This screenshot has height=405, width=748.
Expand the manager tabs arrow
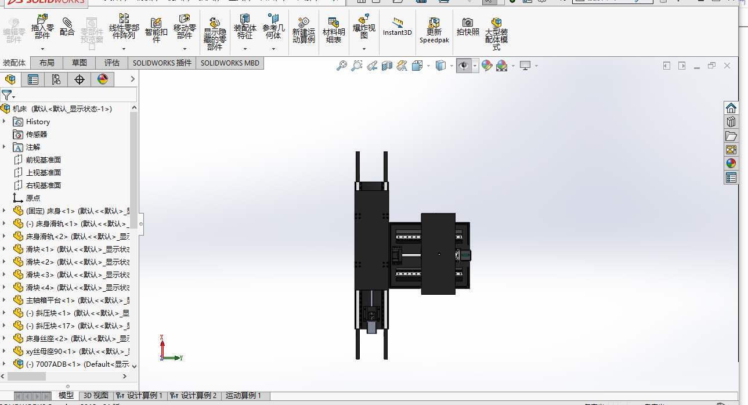132,79
